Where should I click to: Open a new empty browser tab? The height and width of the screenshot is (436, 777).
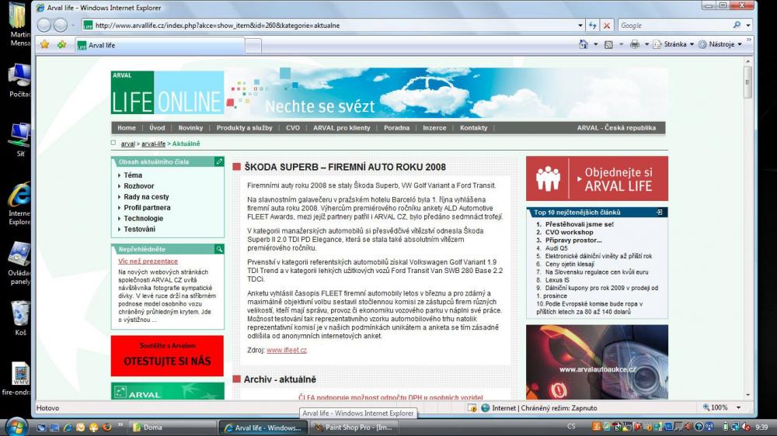tap(253, 46)
